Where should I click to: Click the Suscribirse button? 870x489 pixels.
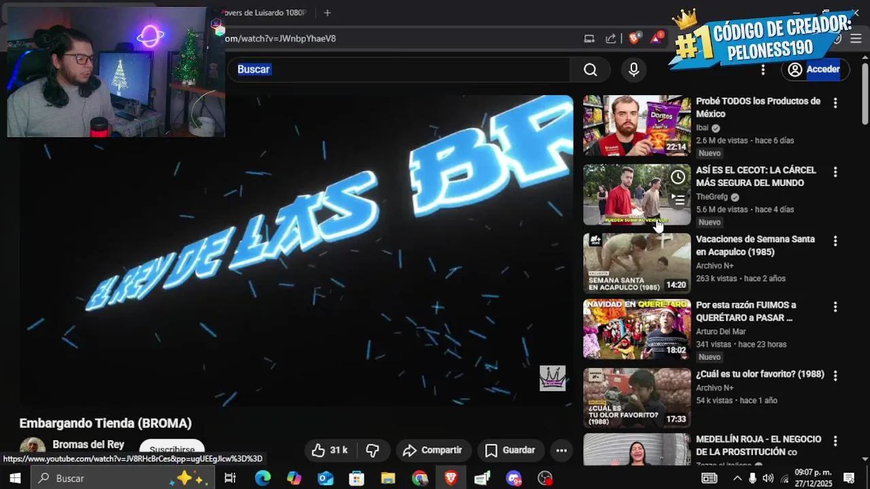(172, 449)
